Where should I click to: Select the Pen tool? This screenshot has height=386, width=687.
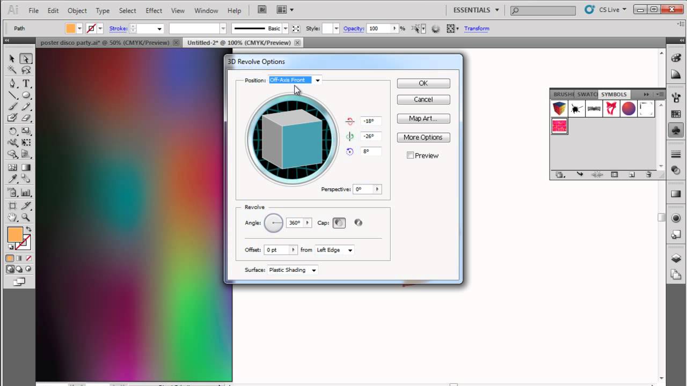coord(12,84)
